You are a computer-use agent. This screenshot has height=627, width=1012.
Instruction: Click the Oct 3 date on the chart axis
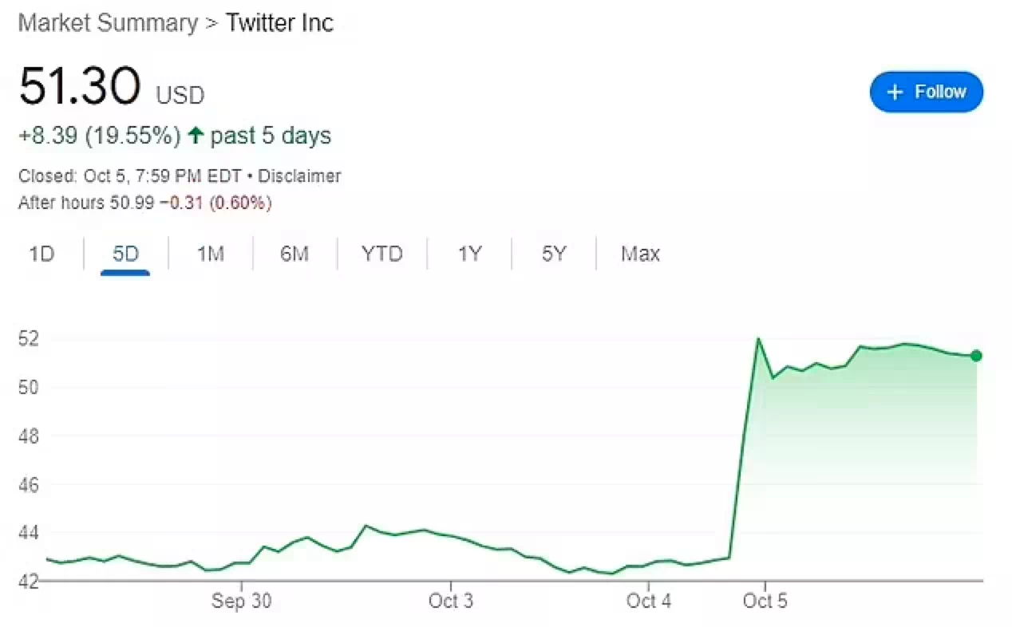[x=450, y=601]
